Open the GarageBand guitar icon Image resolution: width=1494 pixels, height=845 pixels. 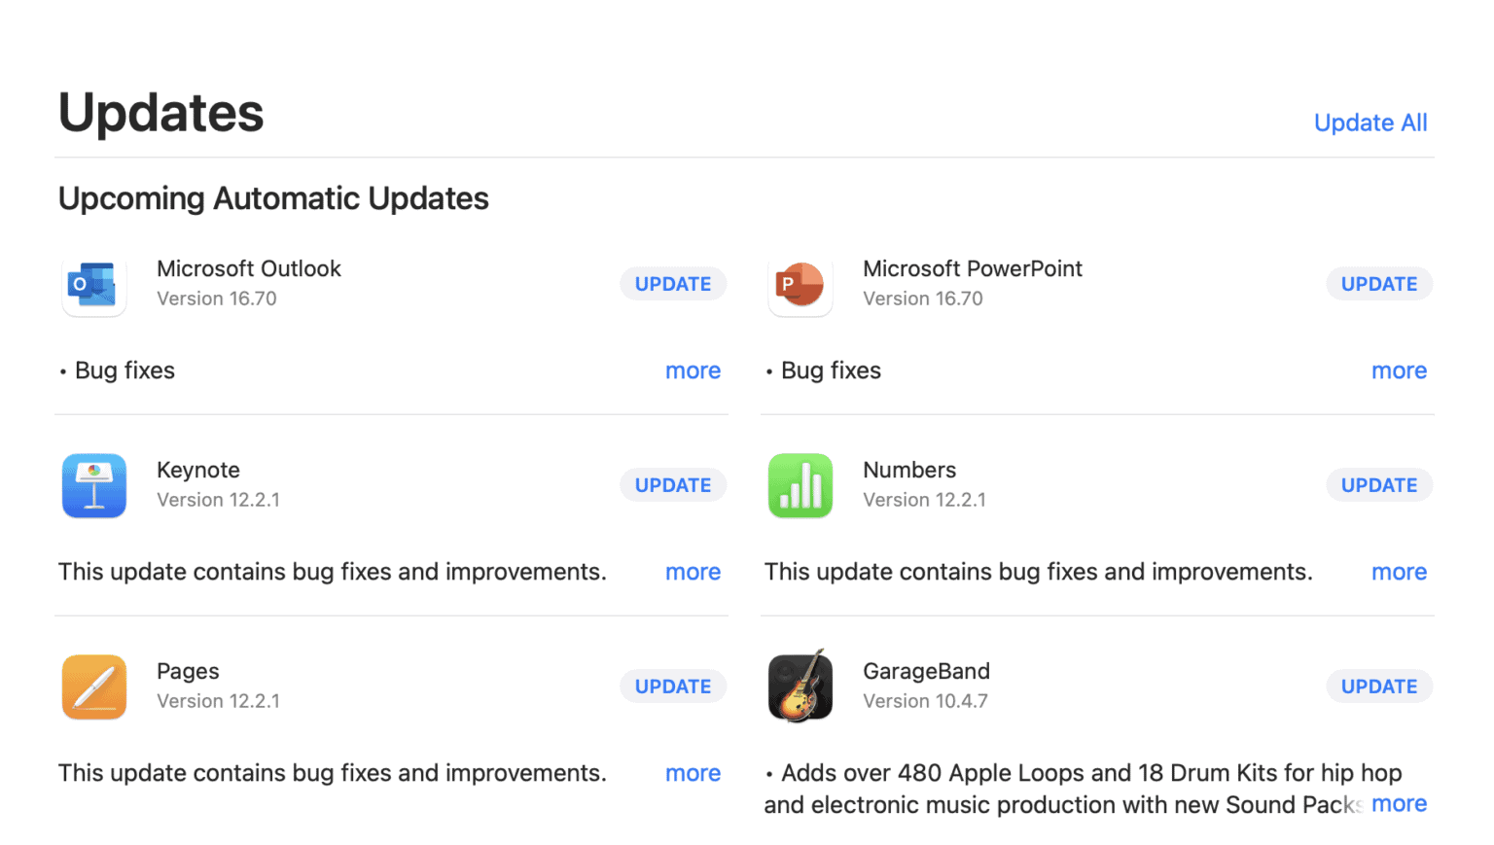[800, 687]
